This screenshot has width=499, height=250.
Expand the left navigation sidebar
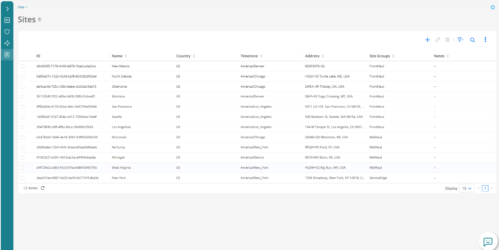pos(7,9)
